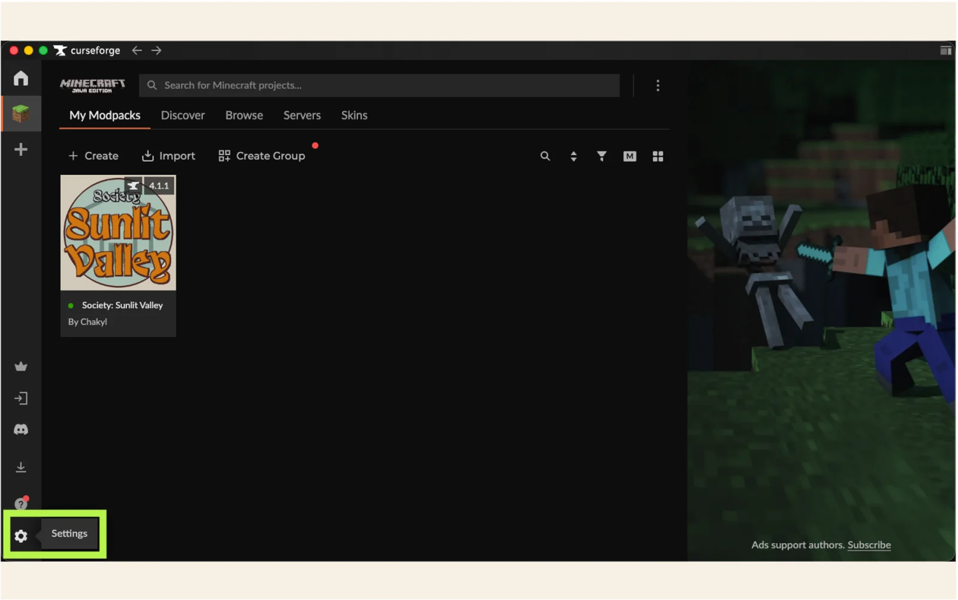Screen dimensions: 958x600
Task: Click the Settings tooltip label
Action: pos(69,534)
